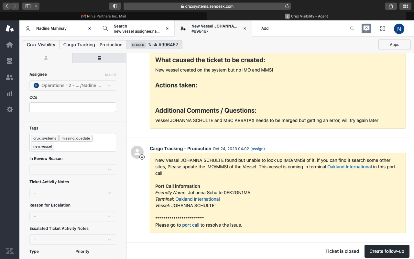
Task: Expand the Reason for Escalation dropdown
Action: [x=73, y=216]
